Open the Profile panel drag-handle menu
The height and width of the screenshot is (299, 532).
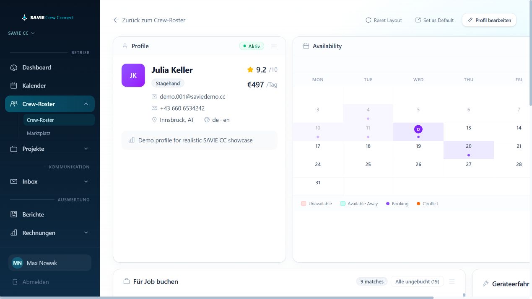point(274,46)
